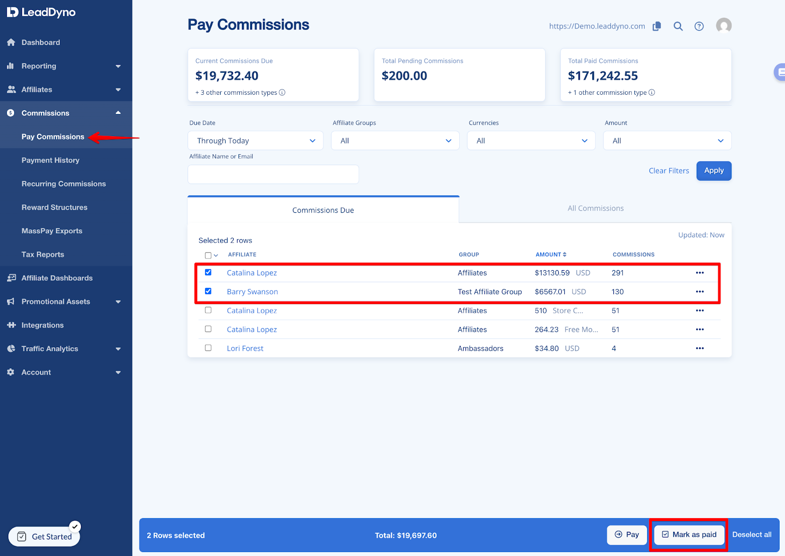
Task: Collapse the Commissions sidebar section
Action: coord(118,112)
